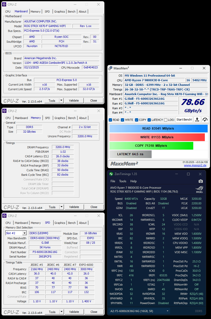Click the FCLK value 2200.00 in ZenTimings
This screenshot has width=211, height=319.
coord(196,203)
